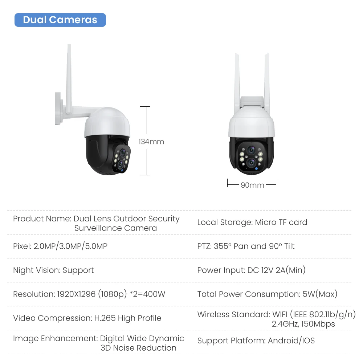Click the wall mount bracket of side camera
The width and height of the screenshot is (363, 363).
[x=58, y=109]
